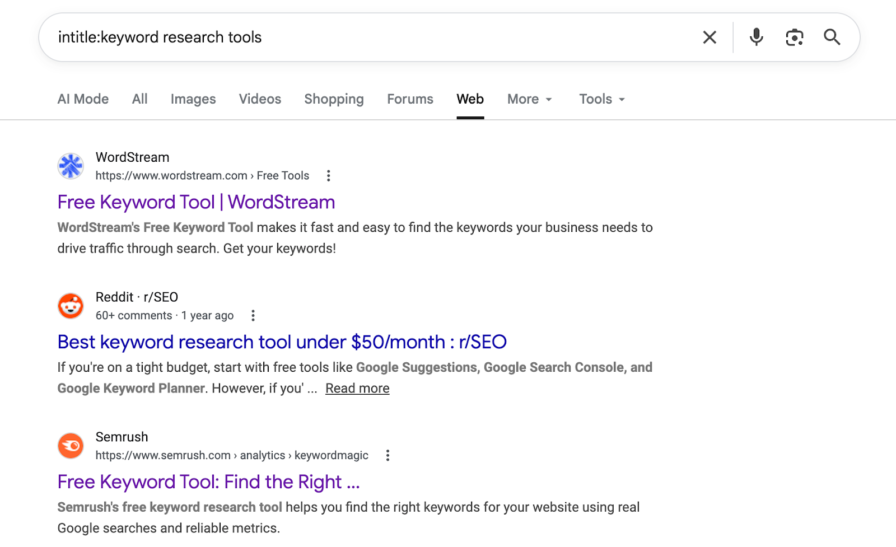
Task: Open search by image camera icon
Action: (794, 38)
